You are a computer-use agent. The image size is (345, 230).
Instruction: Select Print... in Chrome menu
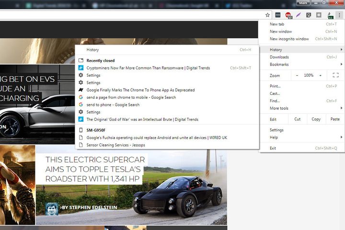(302, 86)
